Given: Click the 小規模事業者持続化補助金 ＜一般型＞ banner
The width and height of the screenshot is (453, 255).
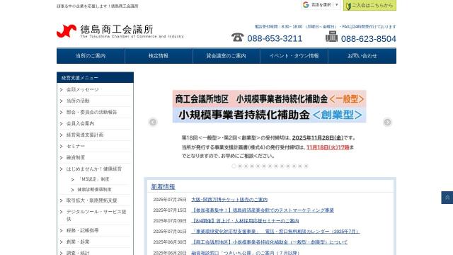Looking at the screenshot, I should point(269,99).
